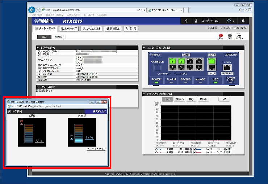Viewport: 268px width, 184px height.
Task: Click LAN1 port 5 on the router image
Action: tap(172, 67)
